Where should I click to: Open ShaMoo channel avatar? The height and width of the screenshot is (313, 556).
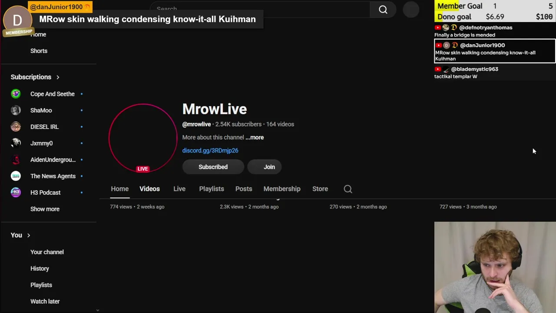[16, 110]
